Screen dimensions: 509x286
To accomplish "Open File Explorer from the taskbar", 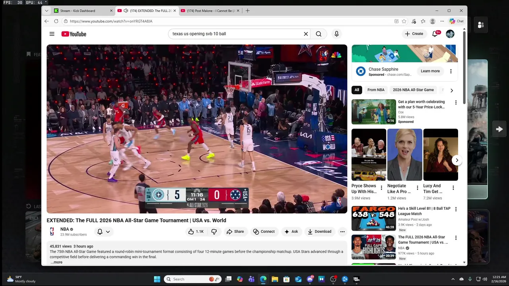I will point(275,279).
